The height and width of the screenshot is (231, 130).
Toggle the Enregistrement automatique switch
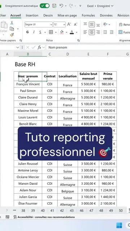[44, 6]
